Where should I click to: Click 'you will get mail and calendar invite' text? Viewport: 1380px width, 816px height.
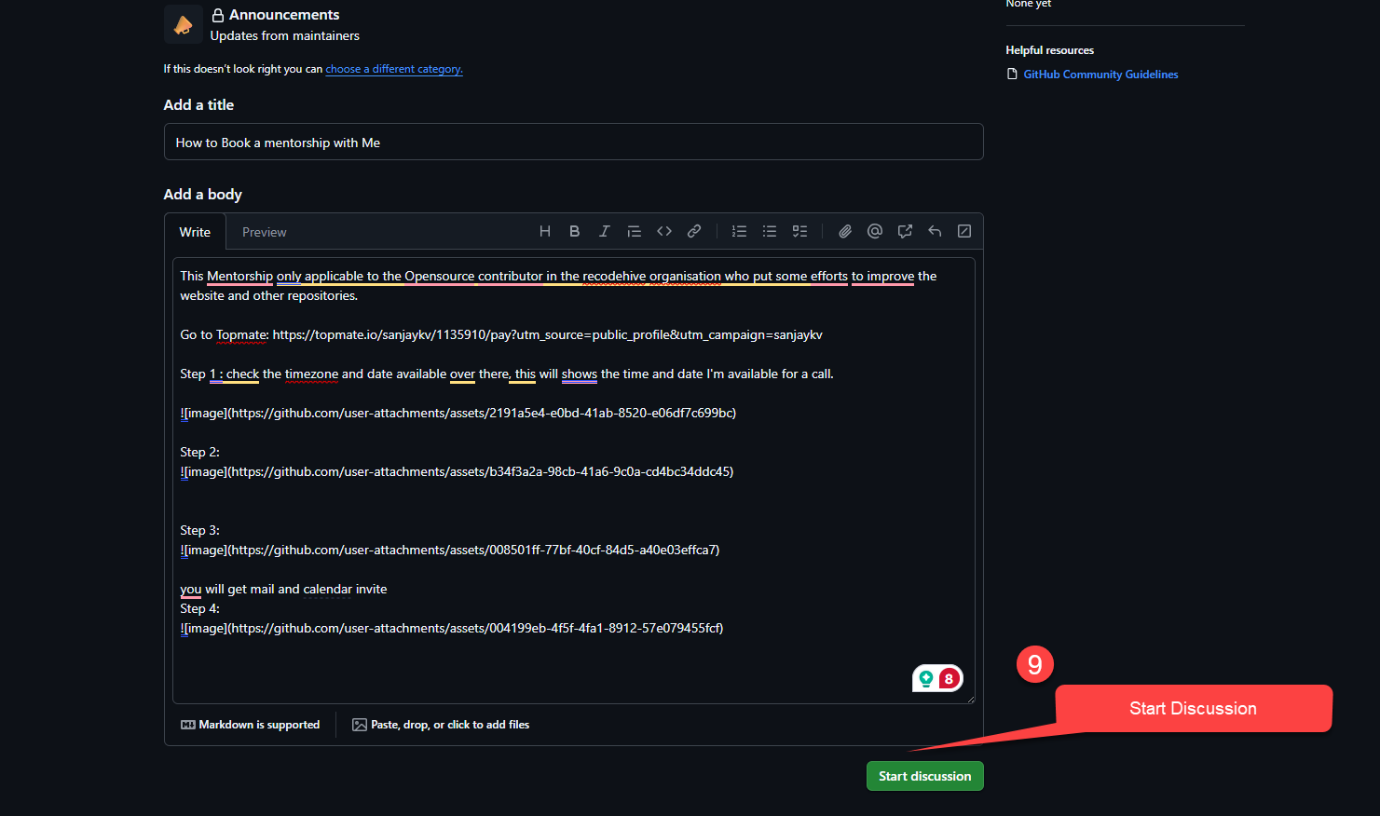click(283, 589)
